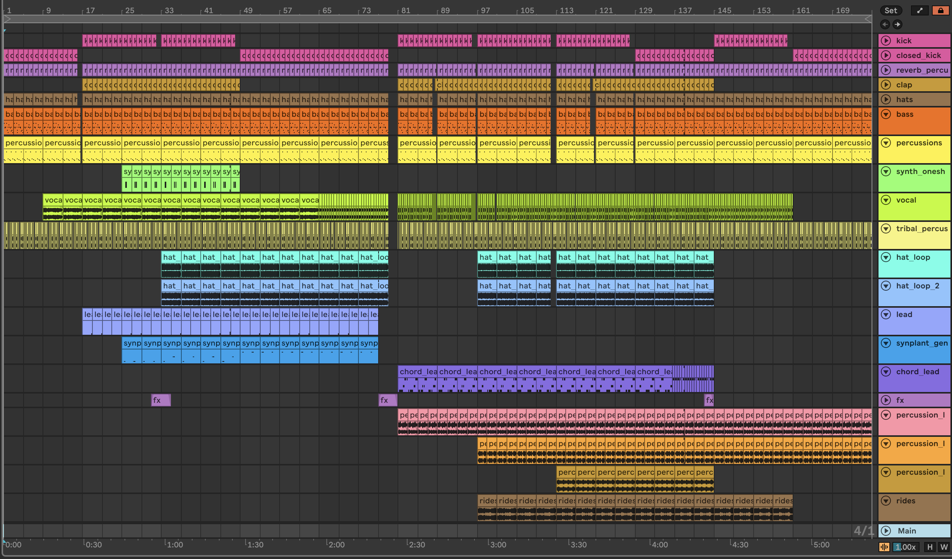
Task: Toggle the automation mode button
Action: 920,10
